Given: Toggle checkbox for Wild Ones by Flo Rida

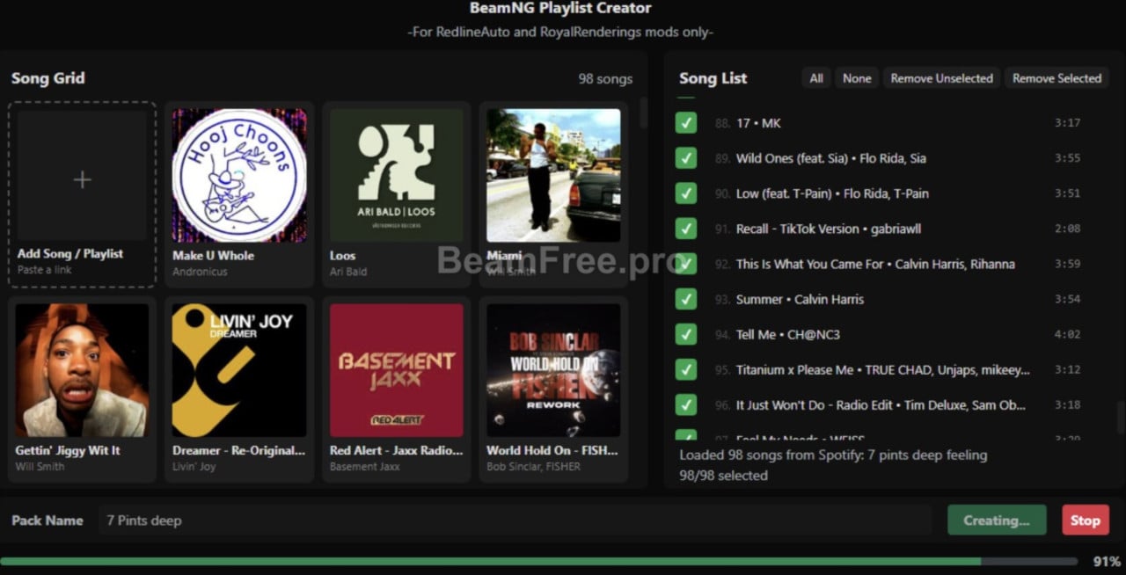Looking at the screenshot, I should pyautogui.click(x=686, y=158).
